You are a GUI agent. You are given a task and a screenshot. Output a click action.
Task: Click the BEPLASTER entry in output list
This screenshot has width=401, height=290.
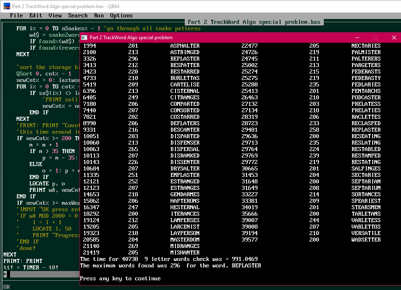[185, 59]
